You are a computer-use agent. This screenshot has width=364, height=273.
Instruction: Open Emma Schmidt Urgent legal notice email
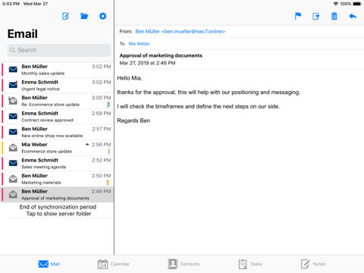[x=57, y=86]
